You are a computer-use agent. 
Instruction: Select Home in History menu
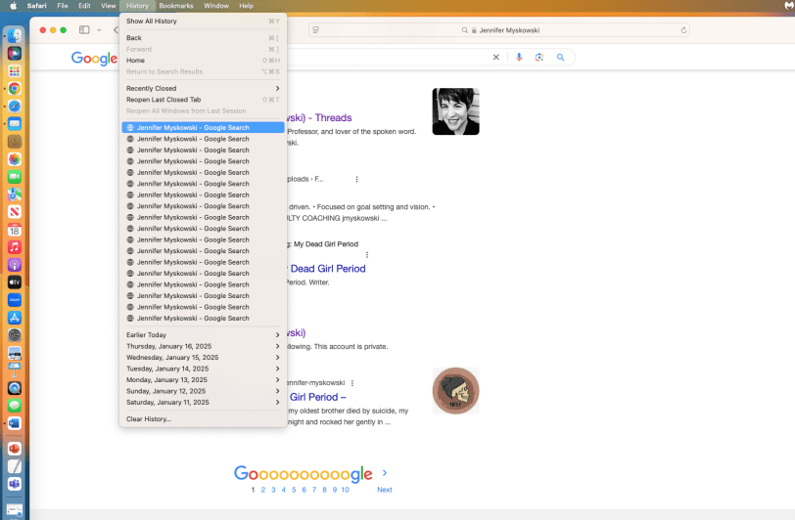click(203, 61)
